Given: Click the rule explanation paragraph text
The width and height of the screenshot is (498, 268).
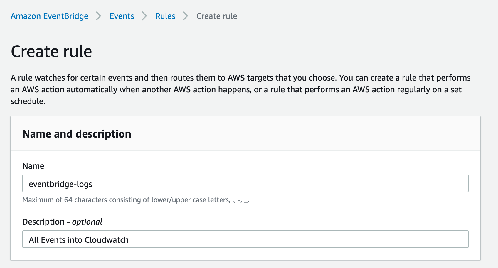Looking at the screenshot, I should 240,89.
